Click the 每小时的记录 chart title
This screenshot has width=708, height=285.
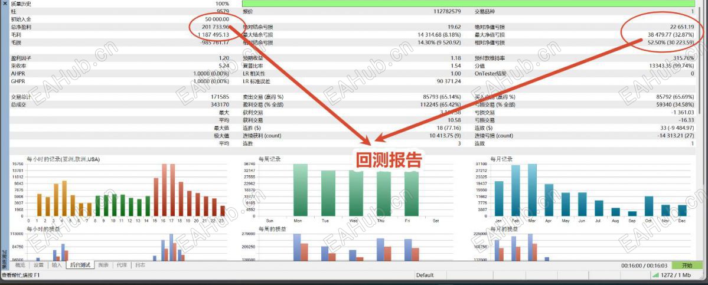(x=63, y=159)
